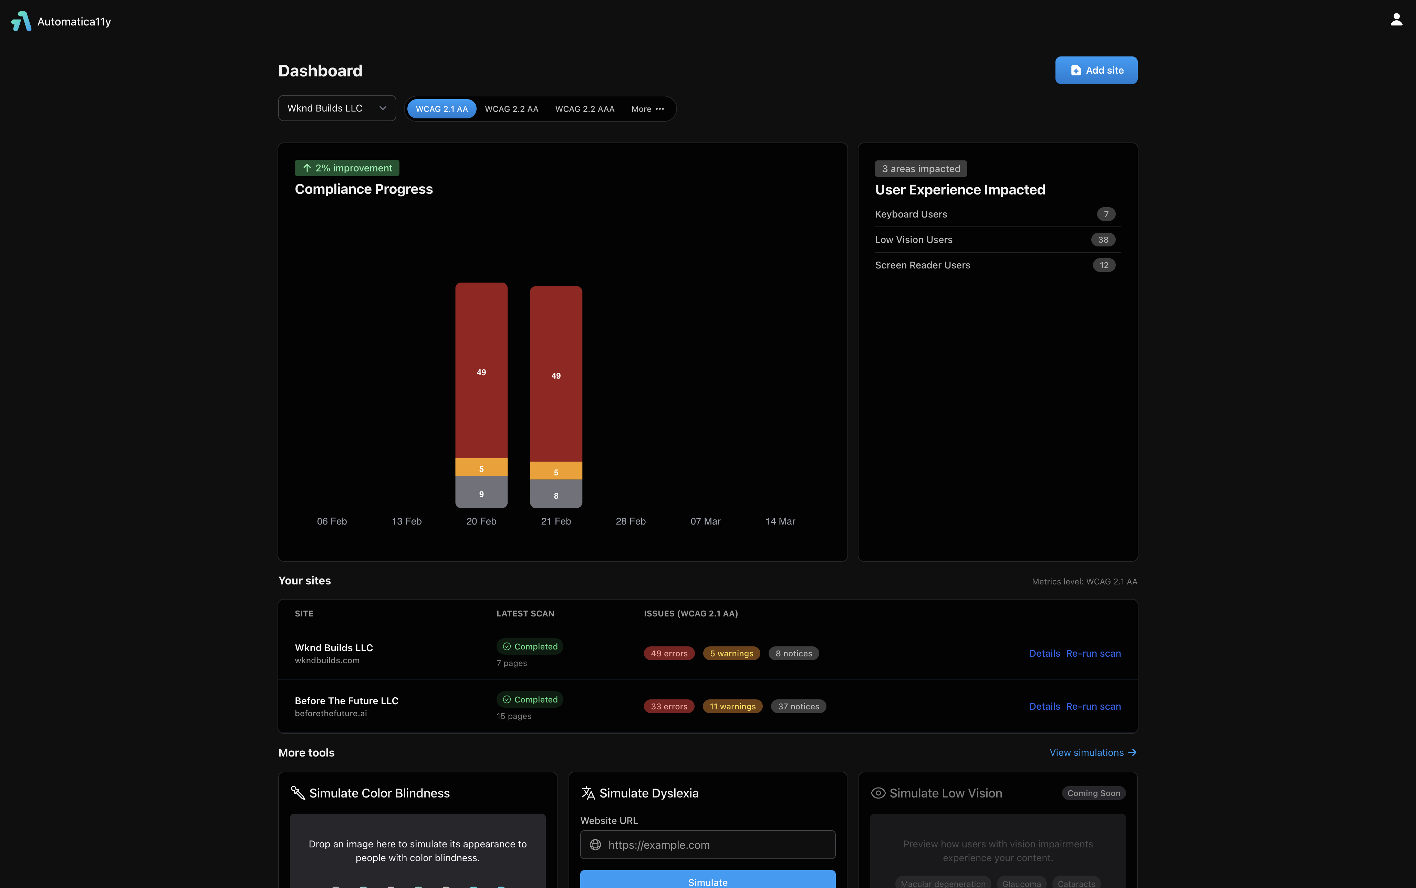Click the globe icon inside the Website URL field
This screenshot has height=888, width=1416.
(x=596, y=845)
